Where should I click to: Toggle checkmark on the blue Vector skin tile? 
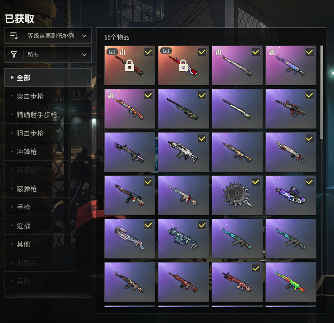pyautogui.click(x=202, y=225)
